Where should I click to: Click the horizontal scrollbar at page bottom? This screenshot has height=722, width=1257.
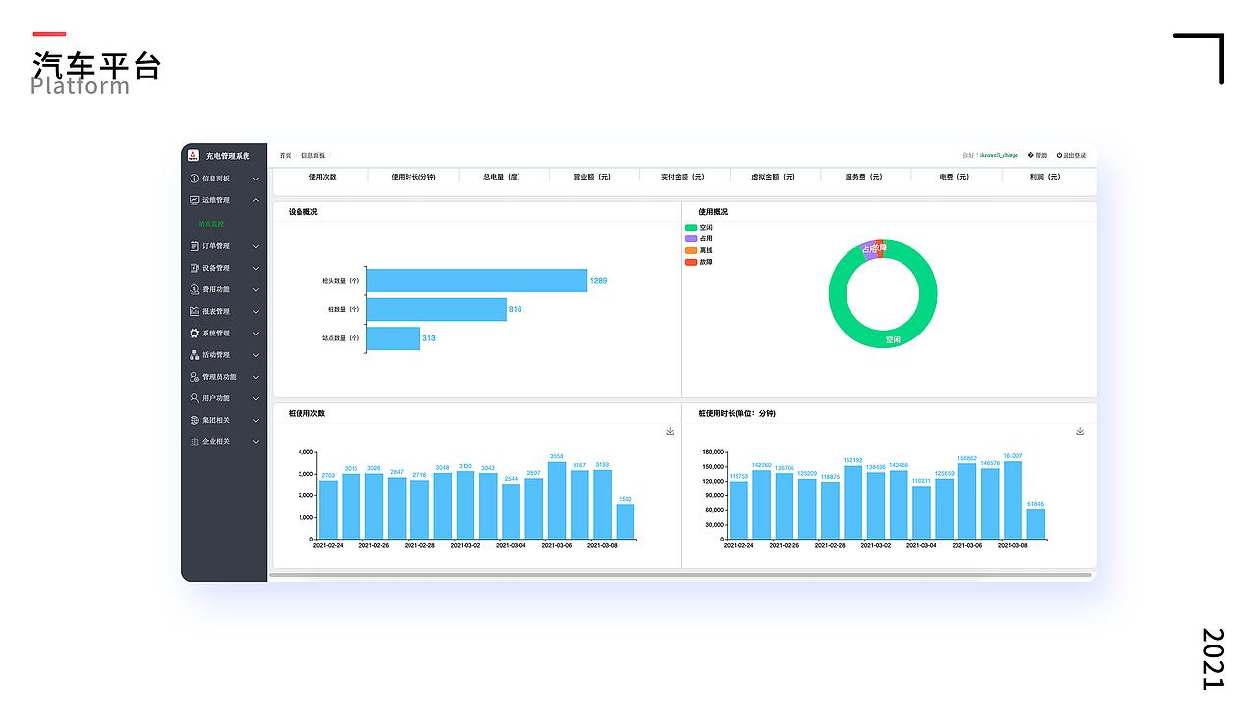(x=681, y=575)
